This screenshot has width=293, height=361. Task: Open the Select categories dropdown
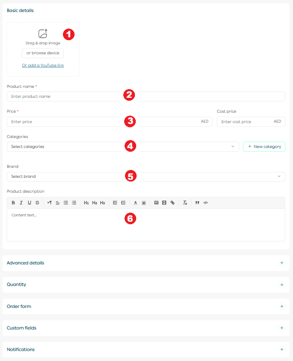click(x=123, y=147)
